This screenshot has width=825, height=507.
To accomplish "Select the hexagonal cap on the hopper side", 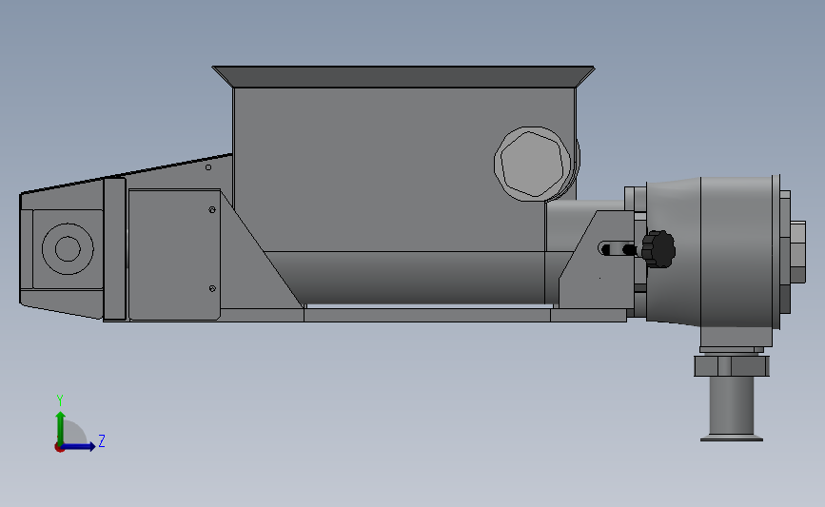I will pos(533,164).
